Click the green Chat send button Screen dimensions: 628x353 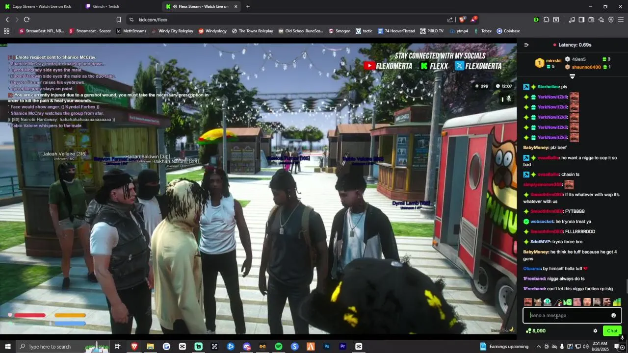pos(612,331)
